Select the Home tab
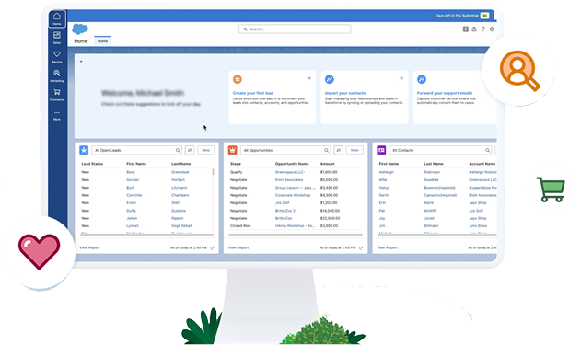The width and height of the screenshot is (581, 345). 102,41
